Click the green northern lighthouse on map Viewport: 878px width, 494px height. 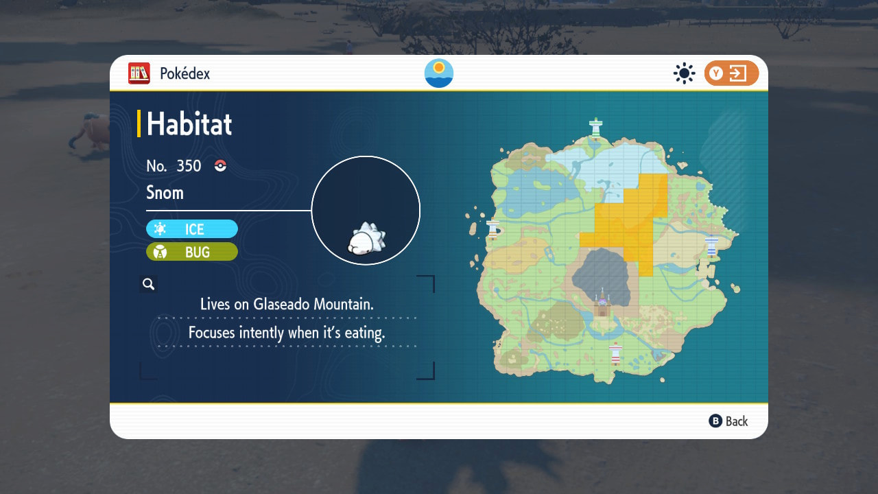595,127
